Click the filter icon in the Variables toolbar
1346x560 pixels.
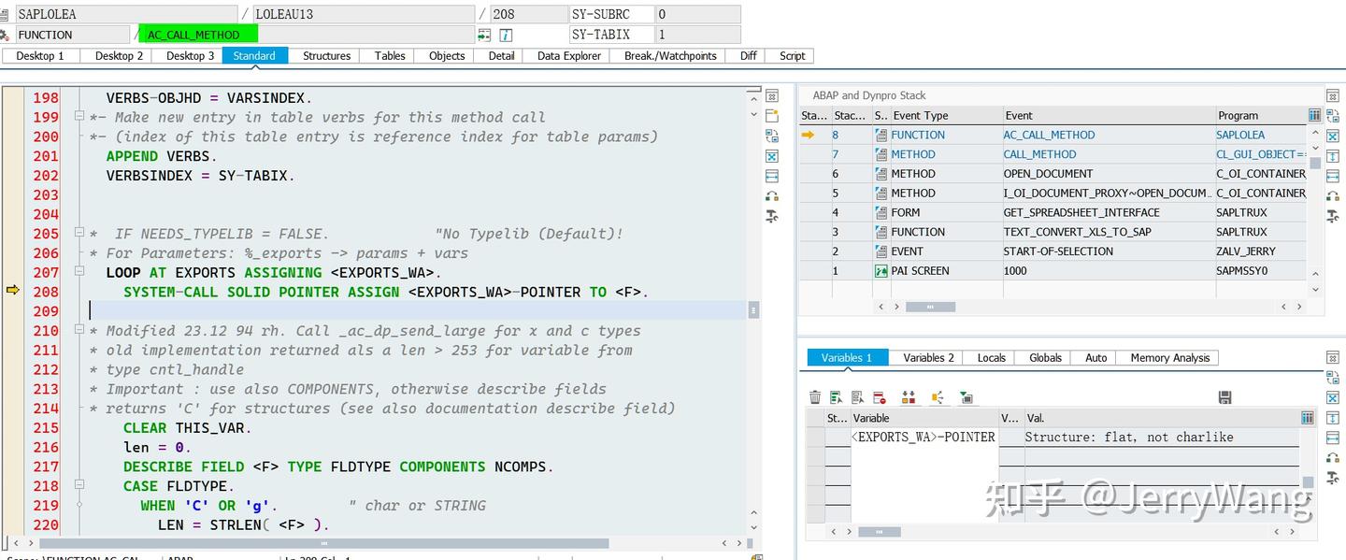coord(966,396)
